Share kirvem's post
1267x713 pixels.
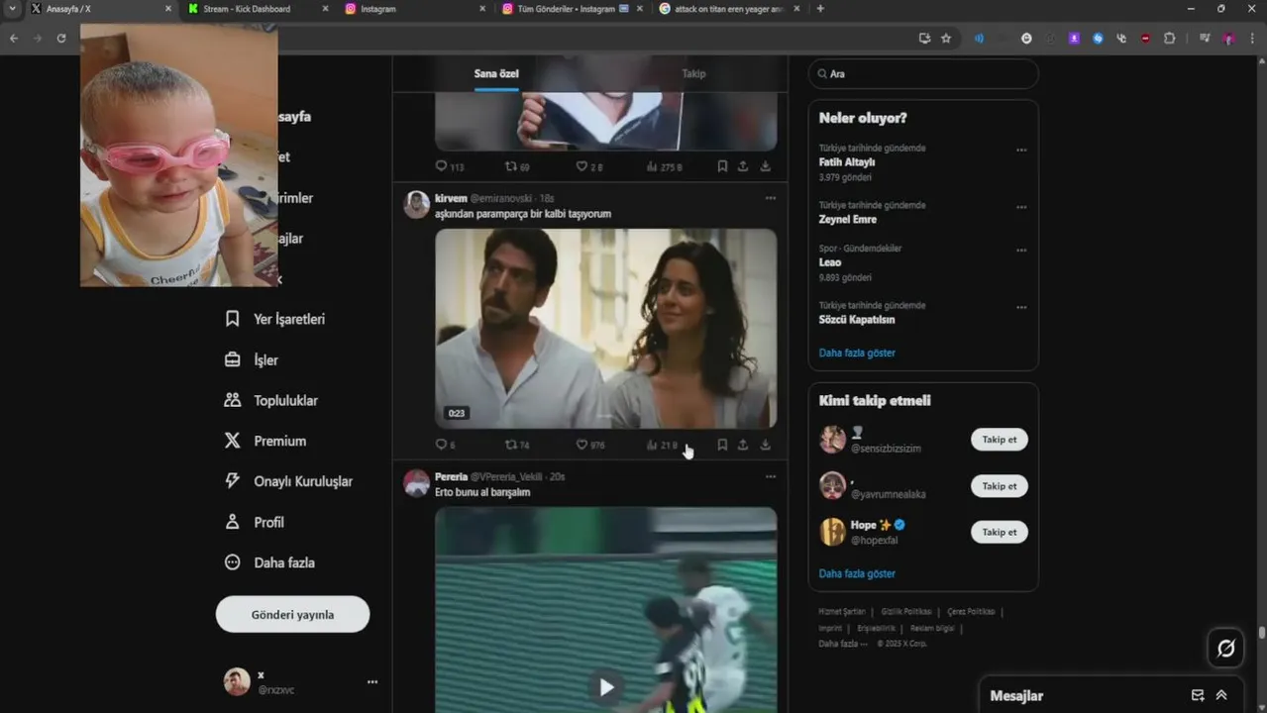click(x=743, y=446)
